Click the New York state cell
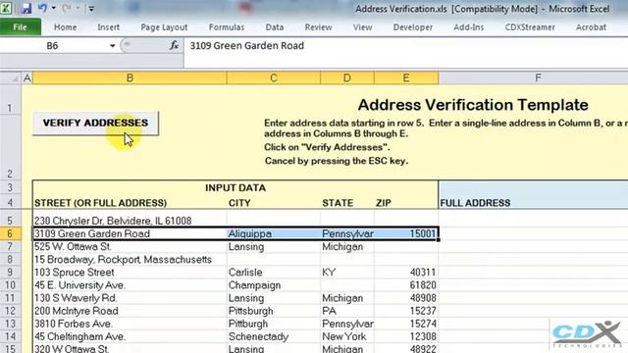 click(x=347, y=336)
